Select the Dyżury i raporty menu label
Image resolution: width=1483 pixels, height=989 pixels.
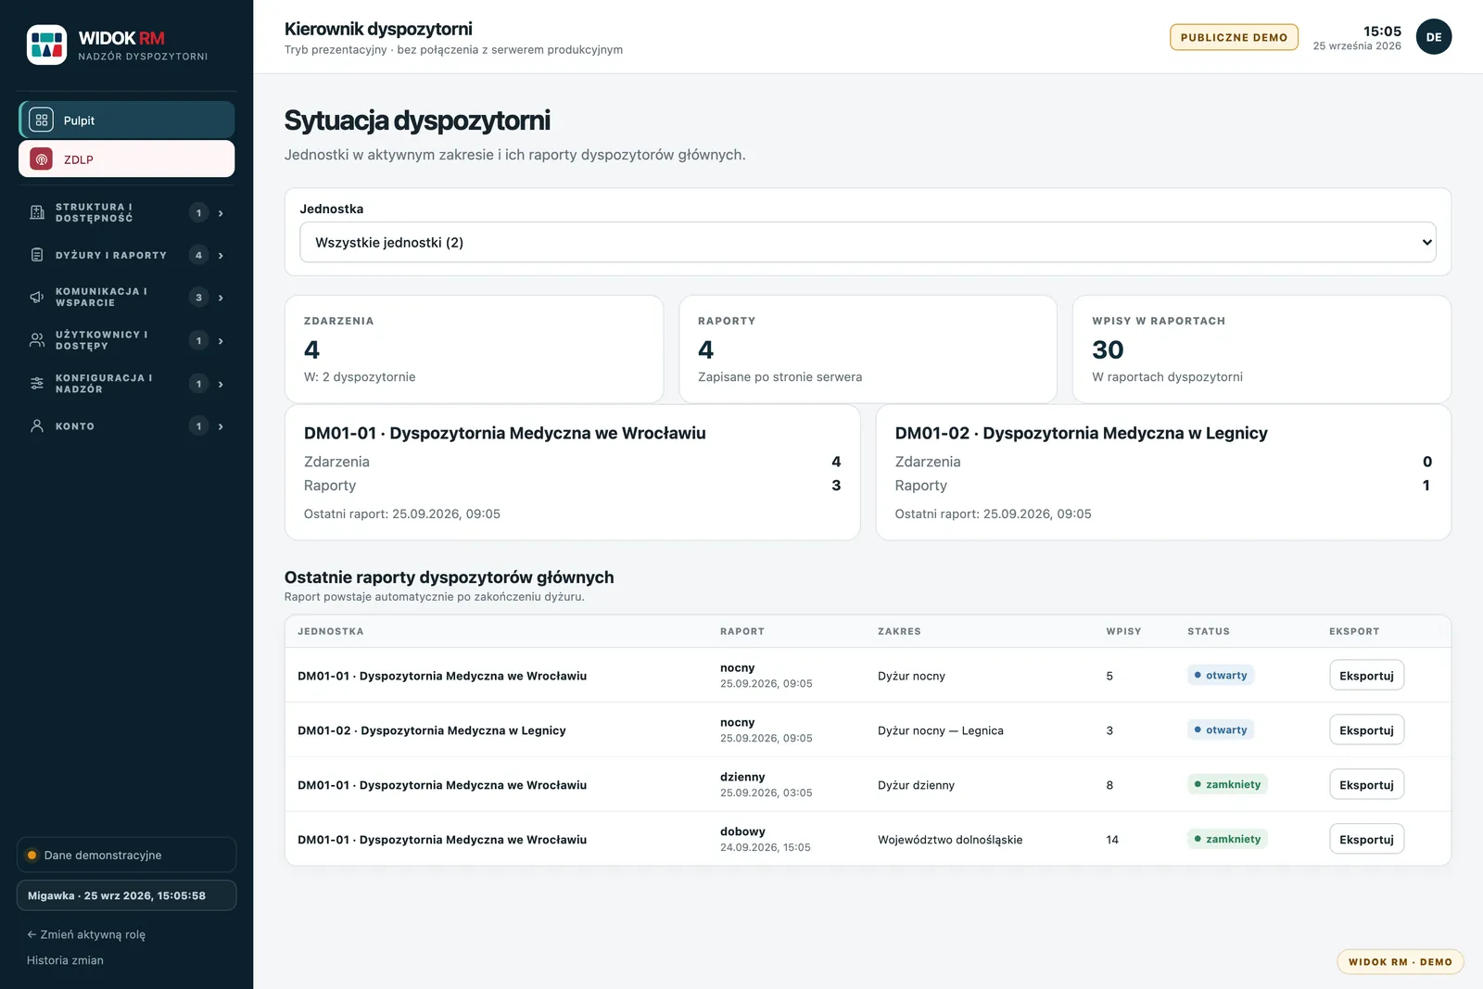[x=111, y=256]
